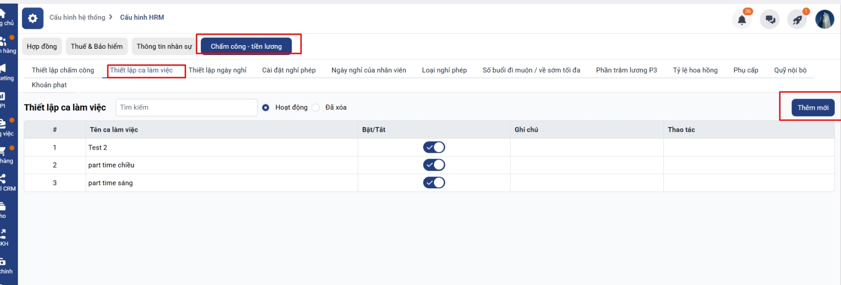The height and width of the screenshot is (285, 841).
Task: Open the CRM share sidebar icon
Action: click(3, 179)
